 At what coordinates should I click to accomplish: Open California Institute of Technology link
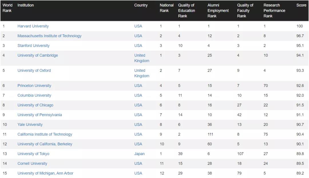(x=45, y=134)
